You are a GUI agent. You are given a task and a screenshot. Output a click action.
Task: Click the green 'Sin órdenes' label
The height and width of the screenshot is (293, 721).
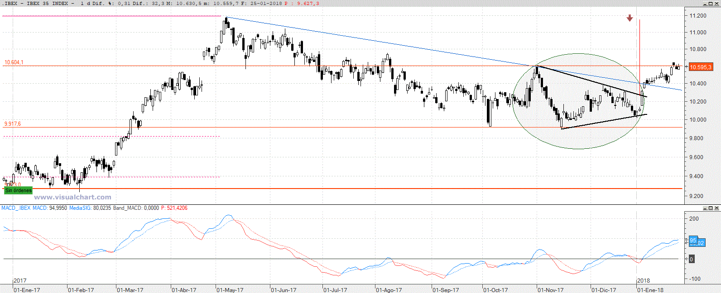(19, 190)
